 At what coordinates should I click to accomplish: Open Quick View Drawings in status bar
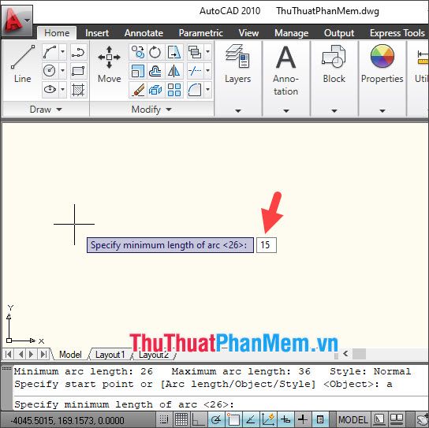click(397, 419)
